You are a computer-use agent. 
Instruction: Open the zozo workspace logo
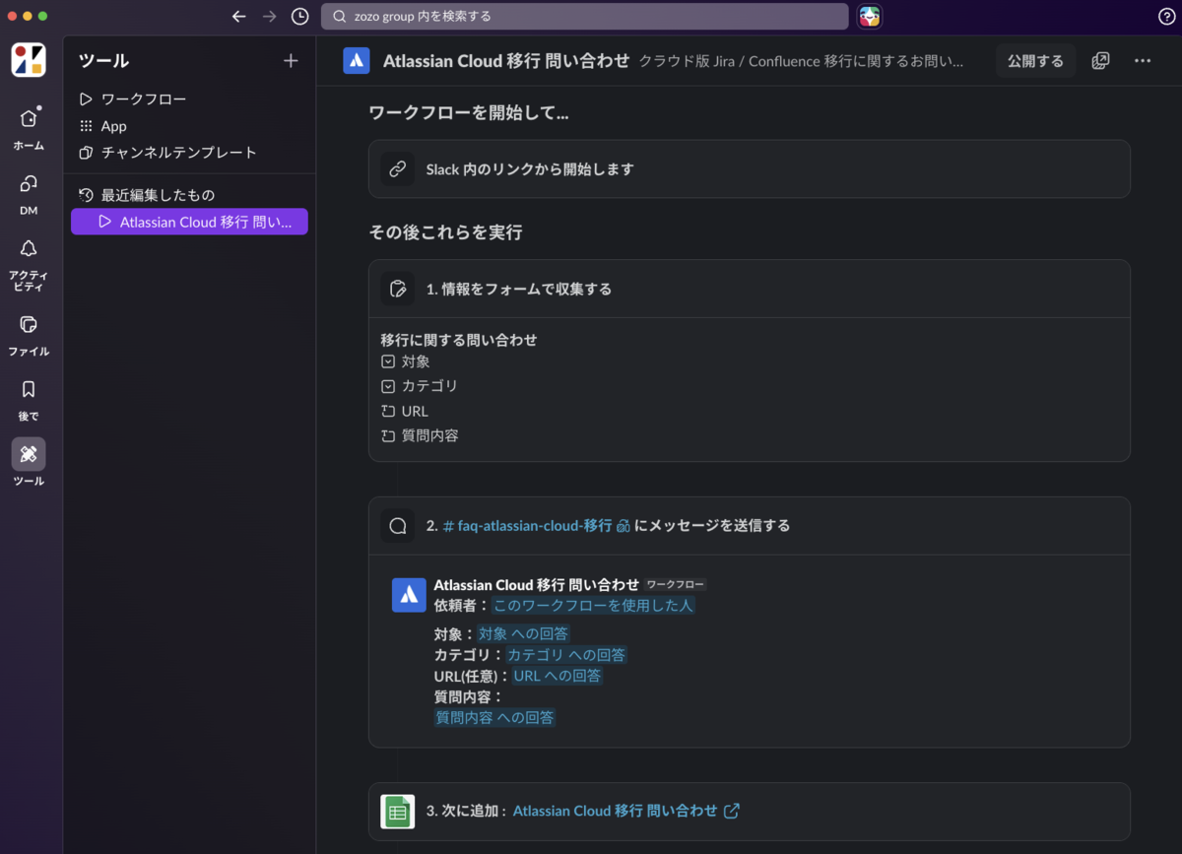coord(29,60)
